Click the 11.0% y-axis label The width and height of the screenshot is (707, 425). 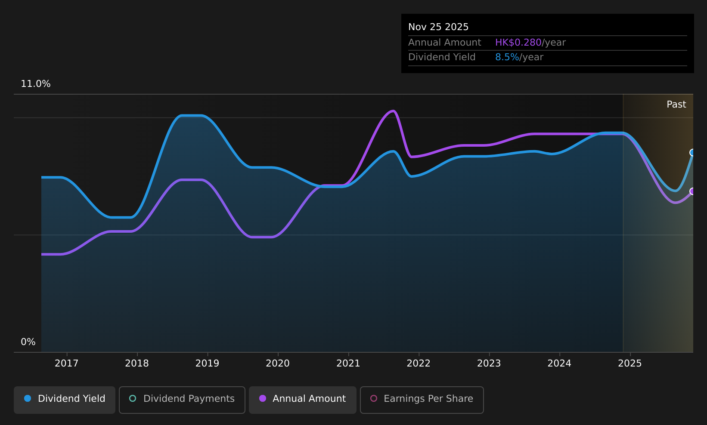click(x=36, y=84)
